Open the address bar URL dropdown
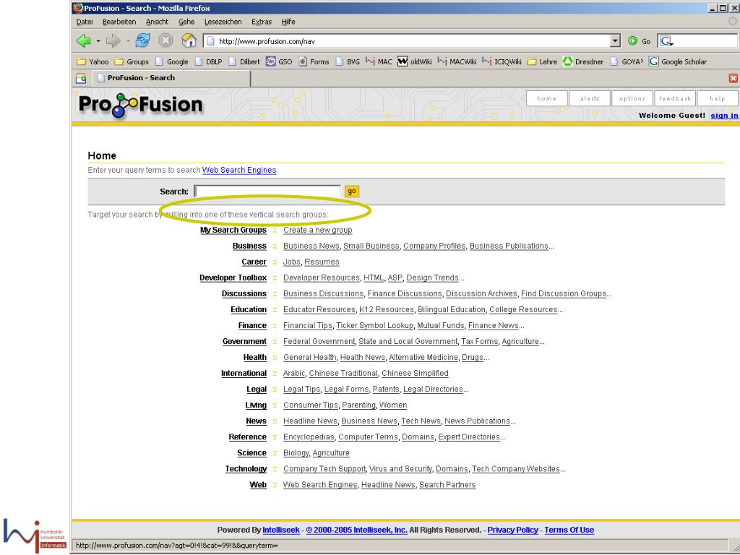 click(x=615, y=40)
